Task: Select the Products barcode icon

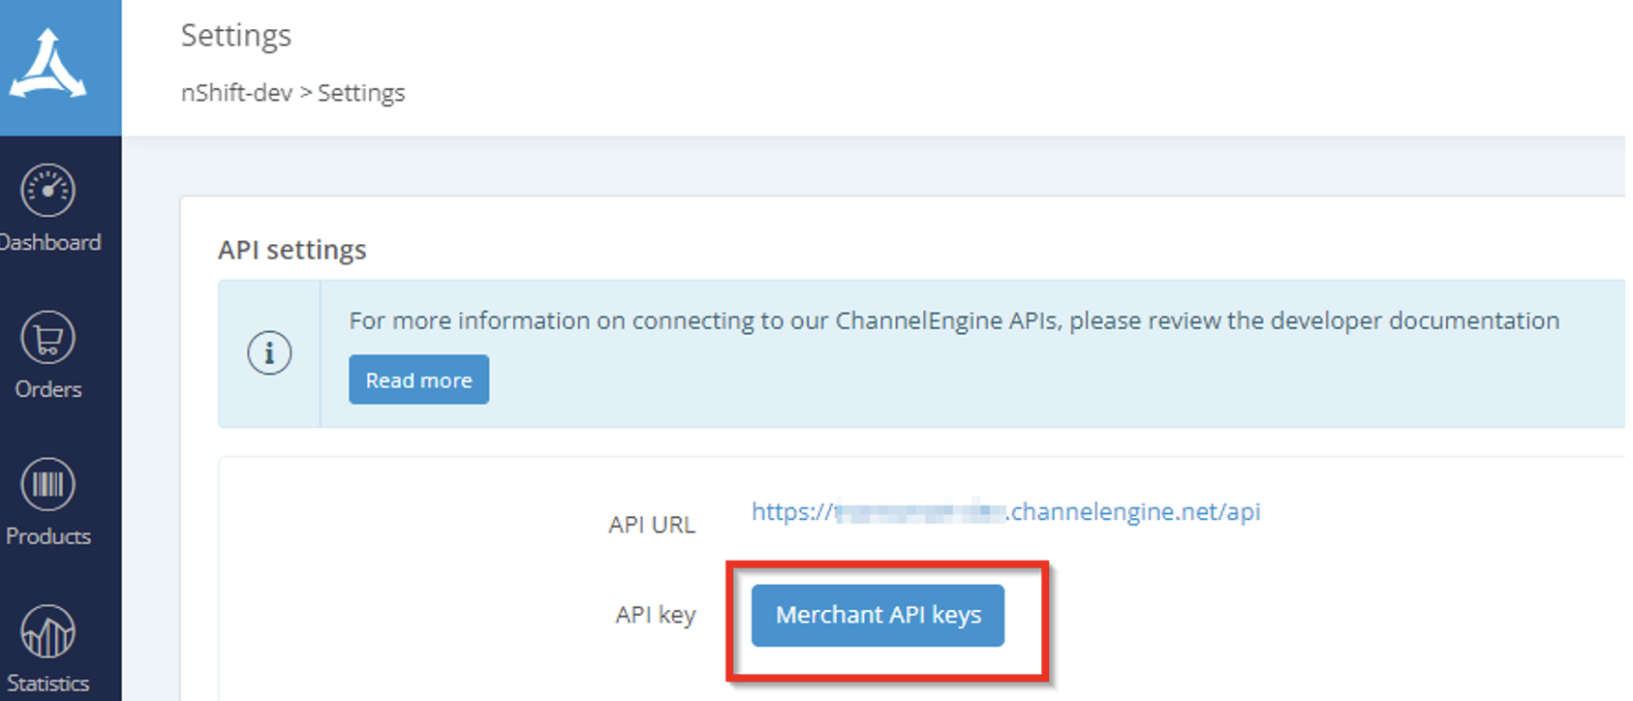Action: [x=47, y=484]
